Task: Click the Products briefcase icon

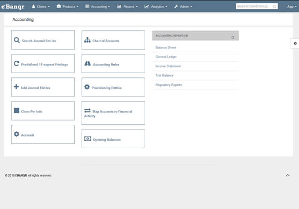Action: tap(59, 6)
